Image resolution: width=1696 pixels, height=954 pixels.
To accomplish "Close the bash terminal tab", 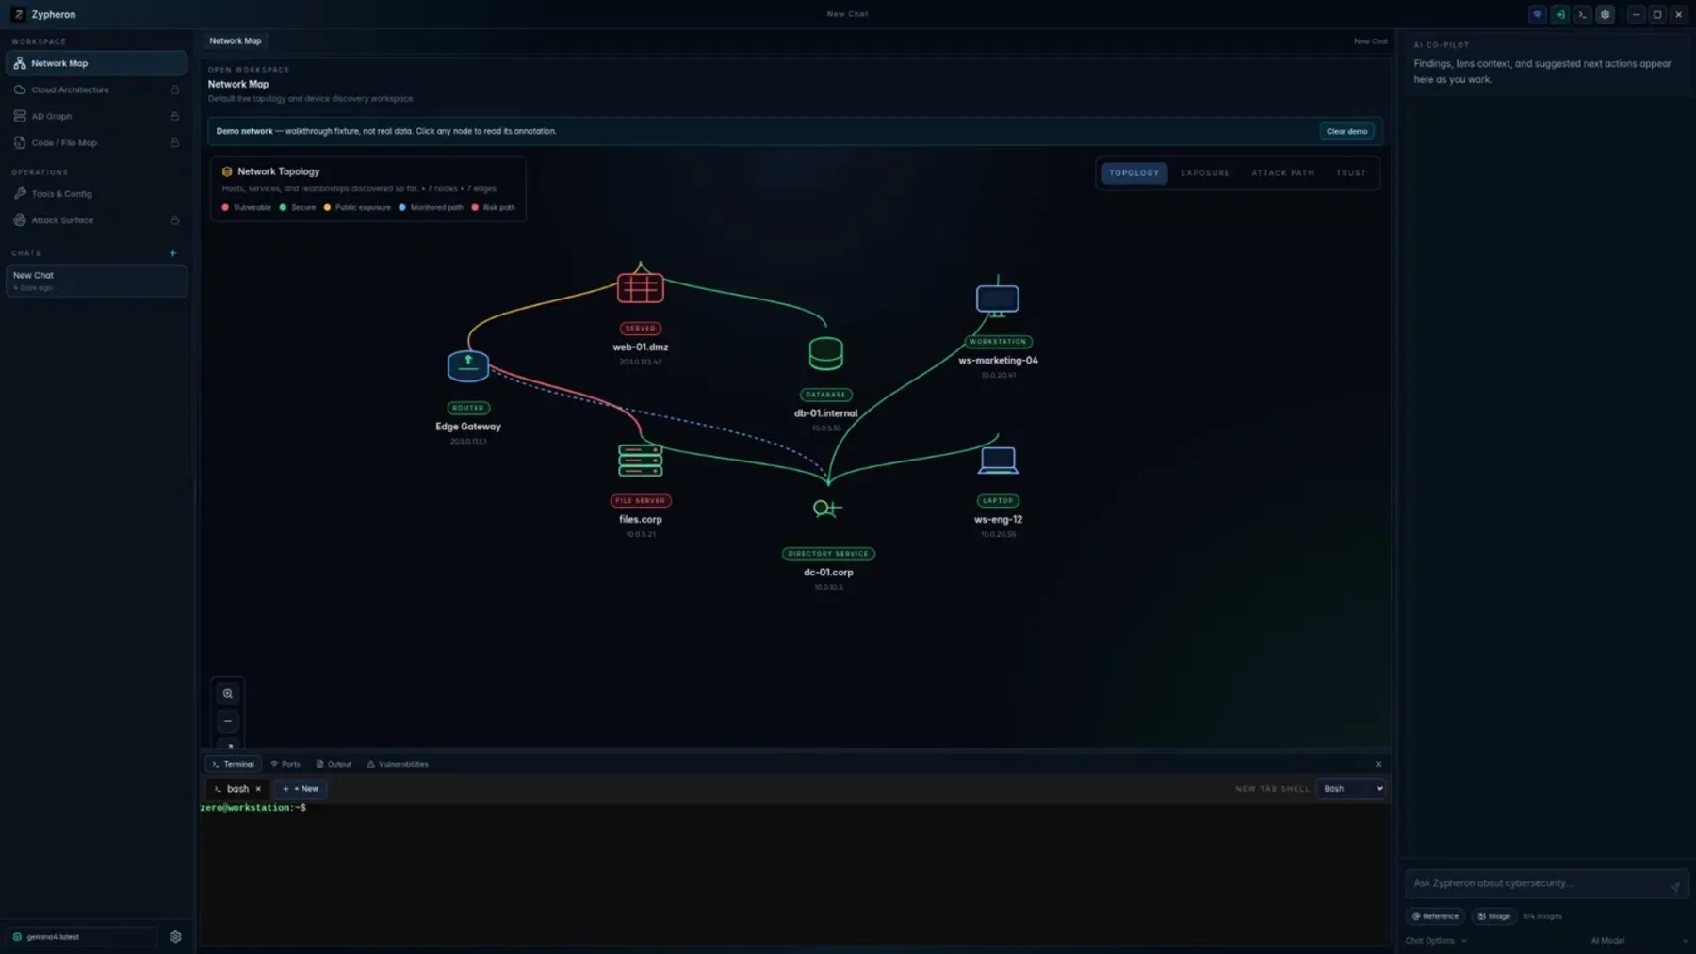I will tap(258, 789).
